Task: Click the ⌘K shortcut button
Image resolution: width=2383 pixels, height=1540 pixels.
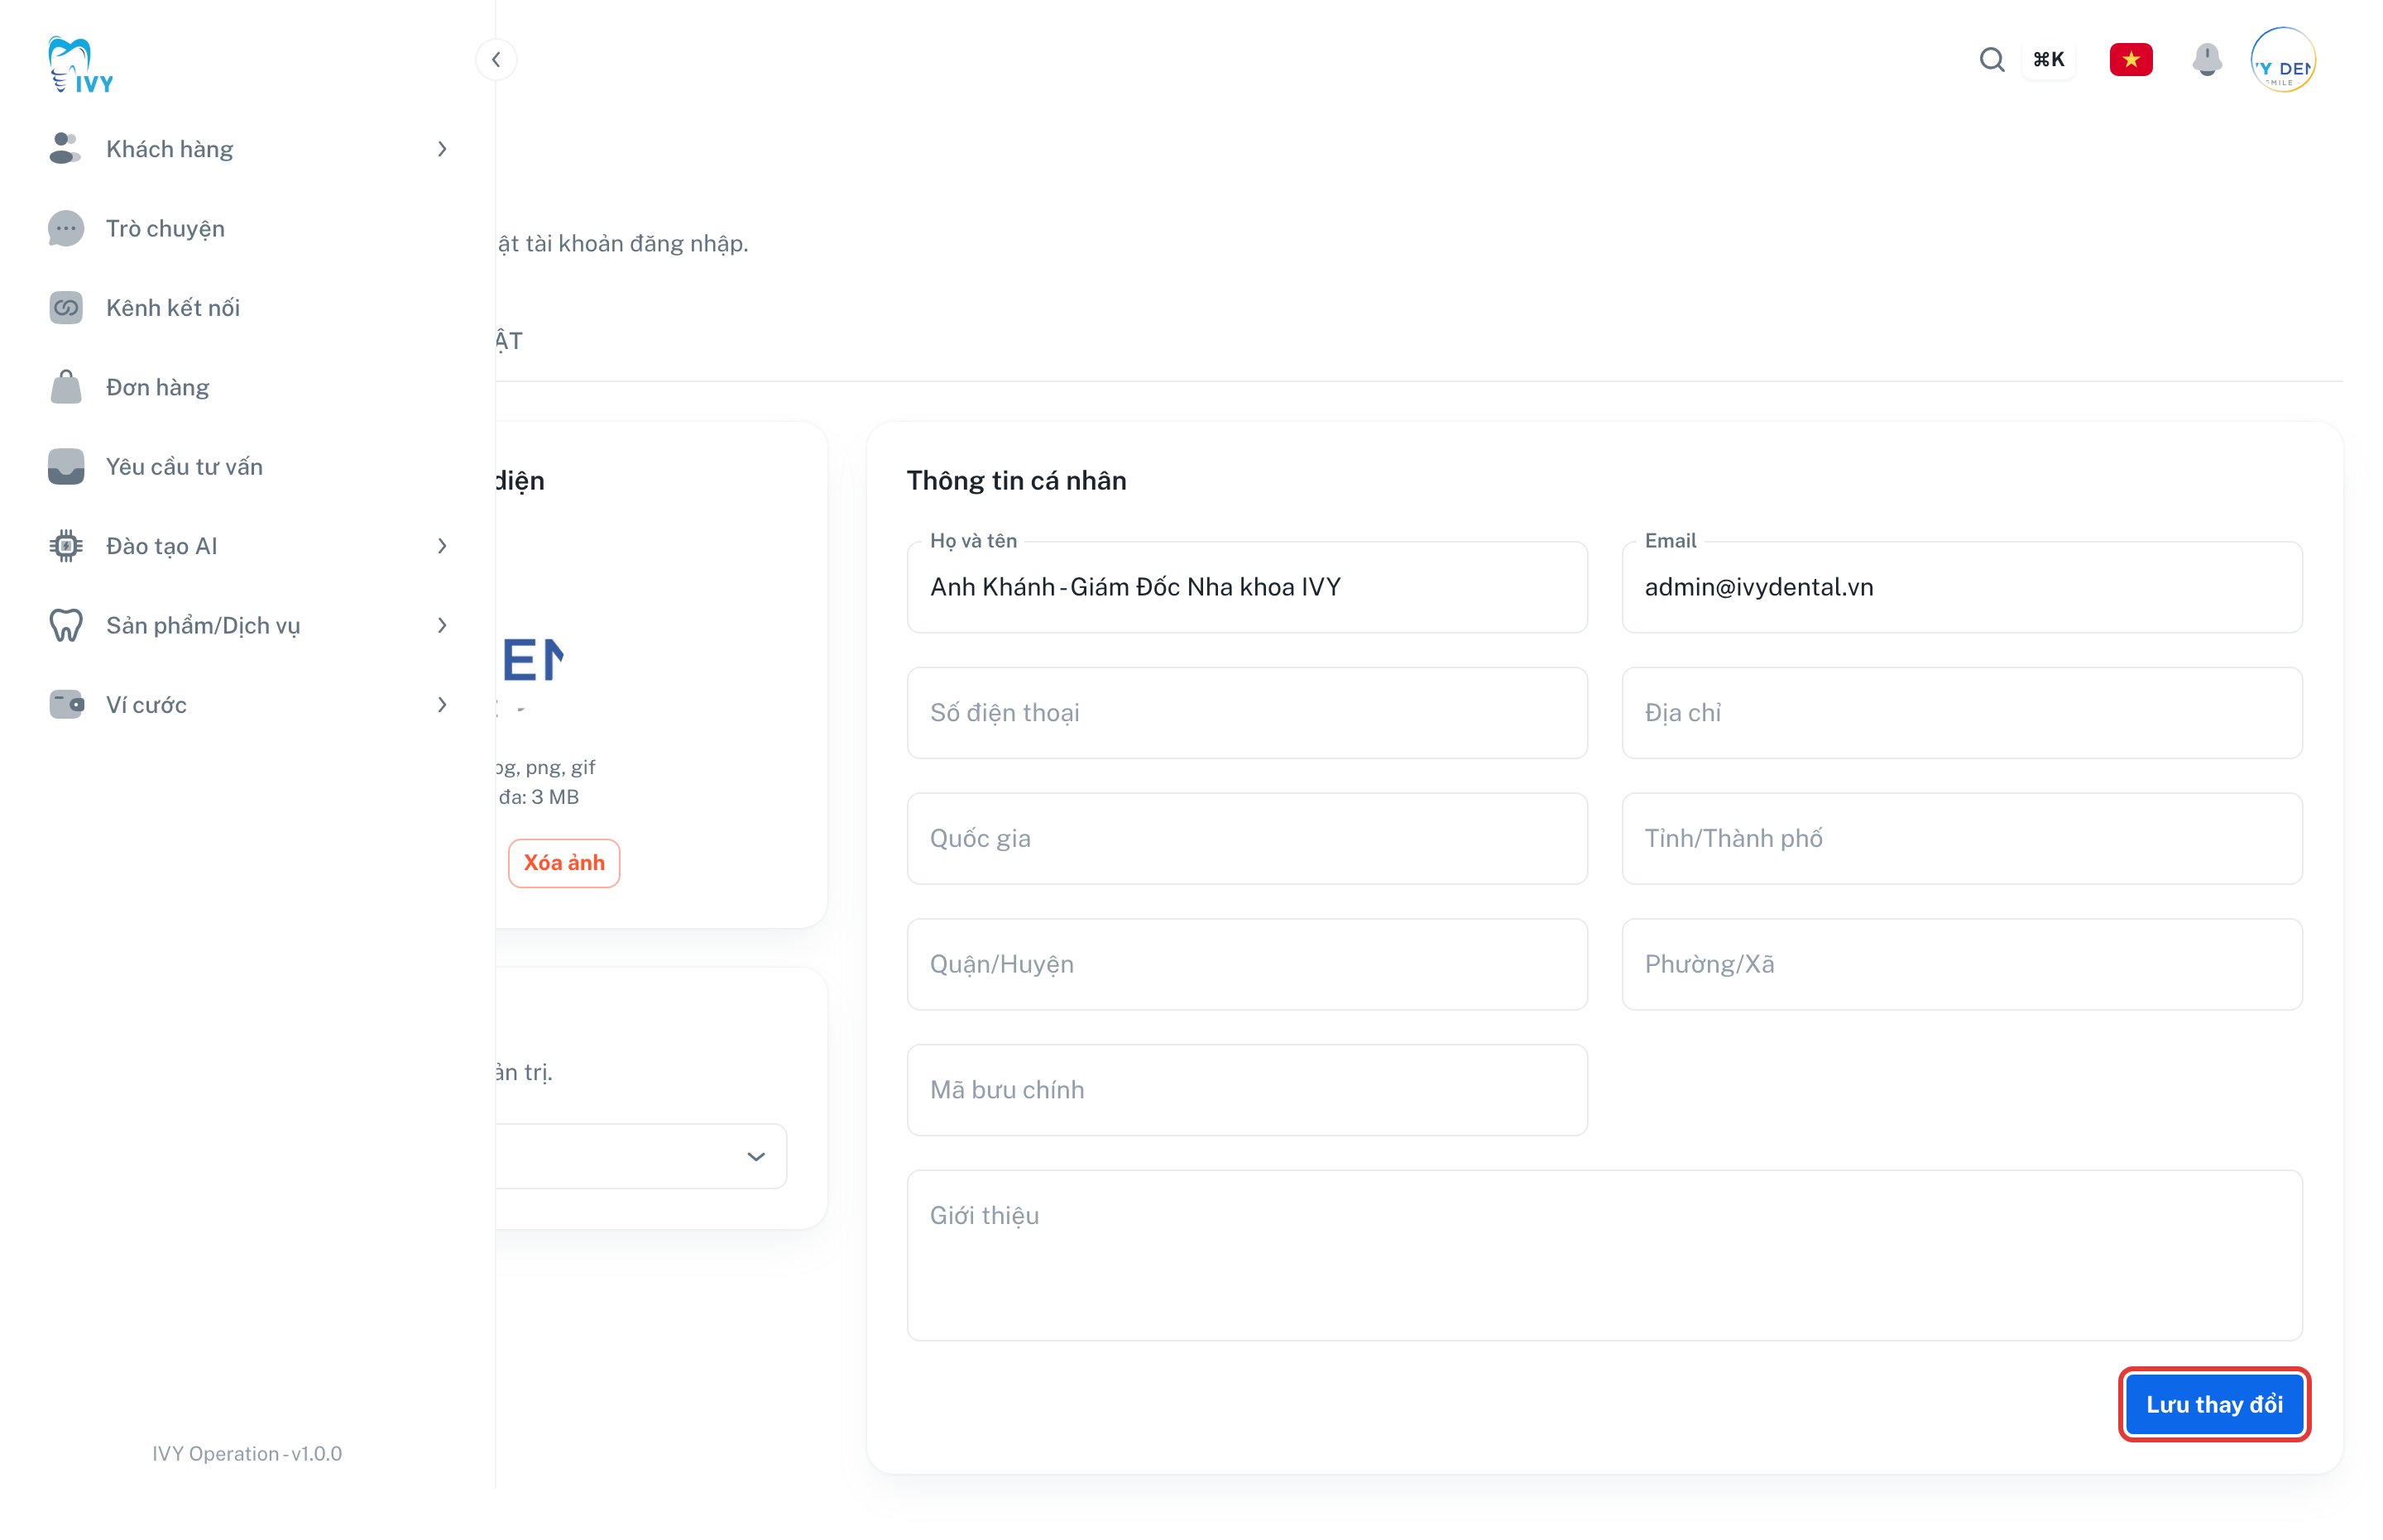Action: (2048, 60)
